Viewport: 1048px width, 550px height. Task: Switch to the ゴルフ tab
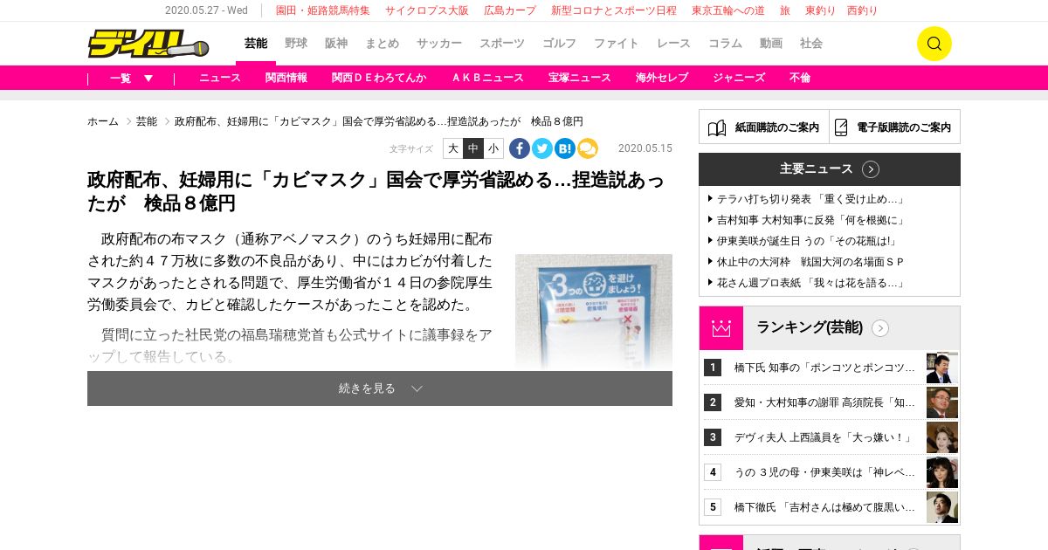tap(560, 44)
